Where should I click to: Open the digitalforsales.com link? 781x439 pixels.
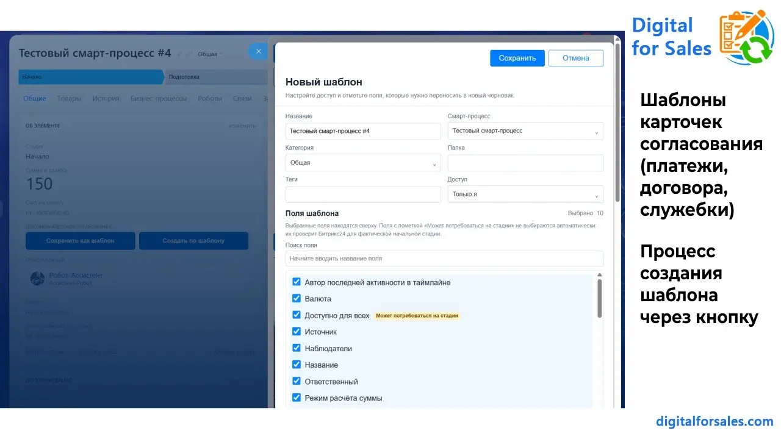point(714,421)
